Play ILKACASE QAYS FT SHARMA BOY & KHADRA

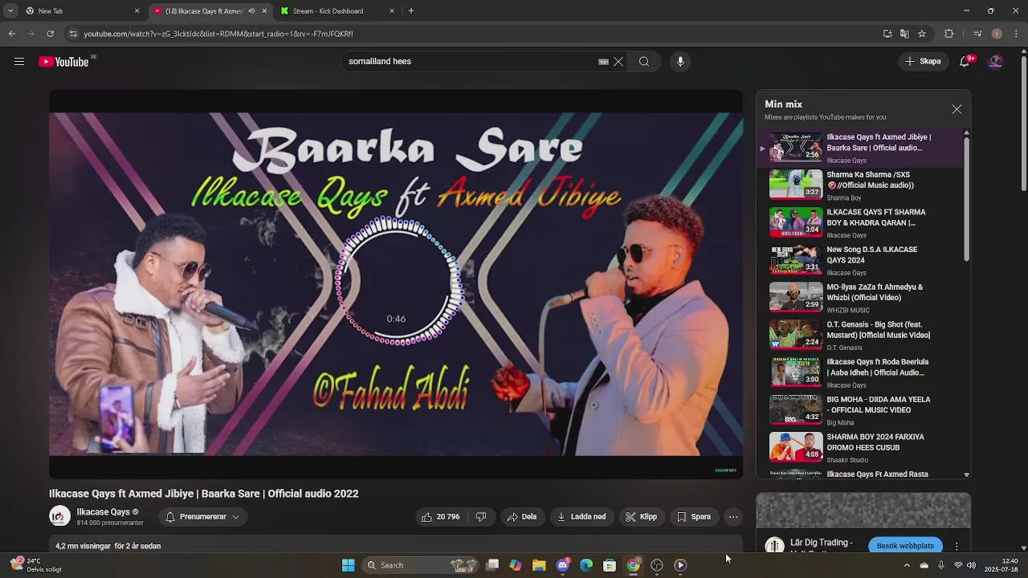(x=859, y=222)
